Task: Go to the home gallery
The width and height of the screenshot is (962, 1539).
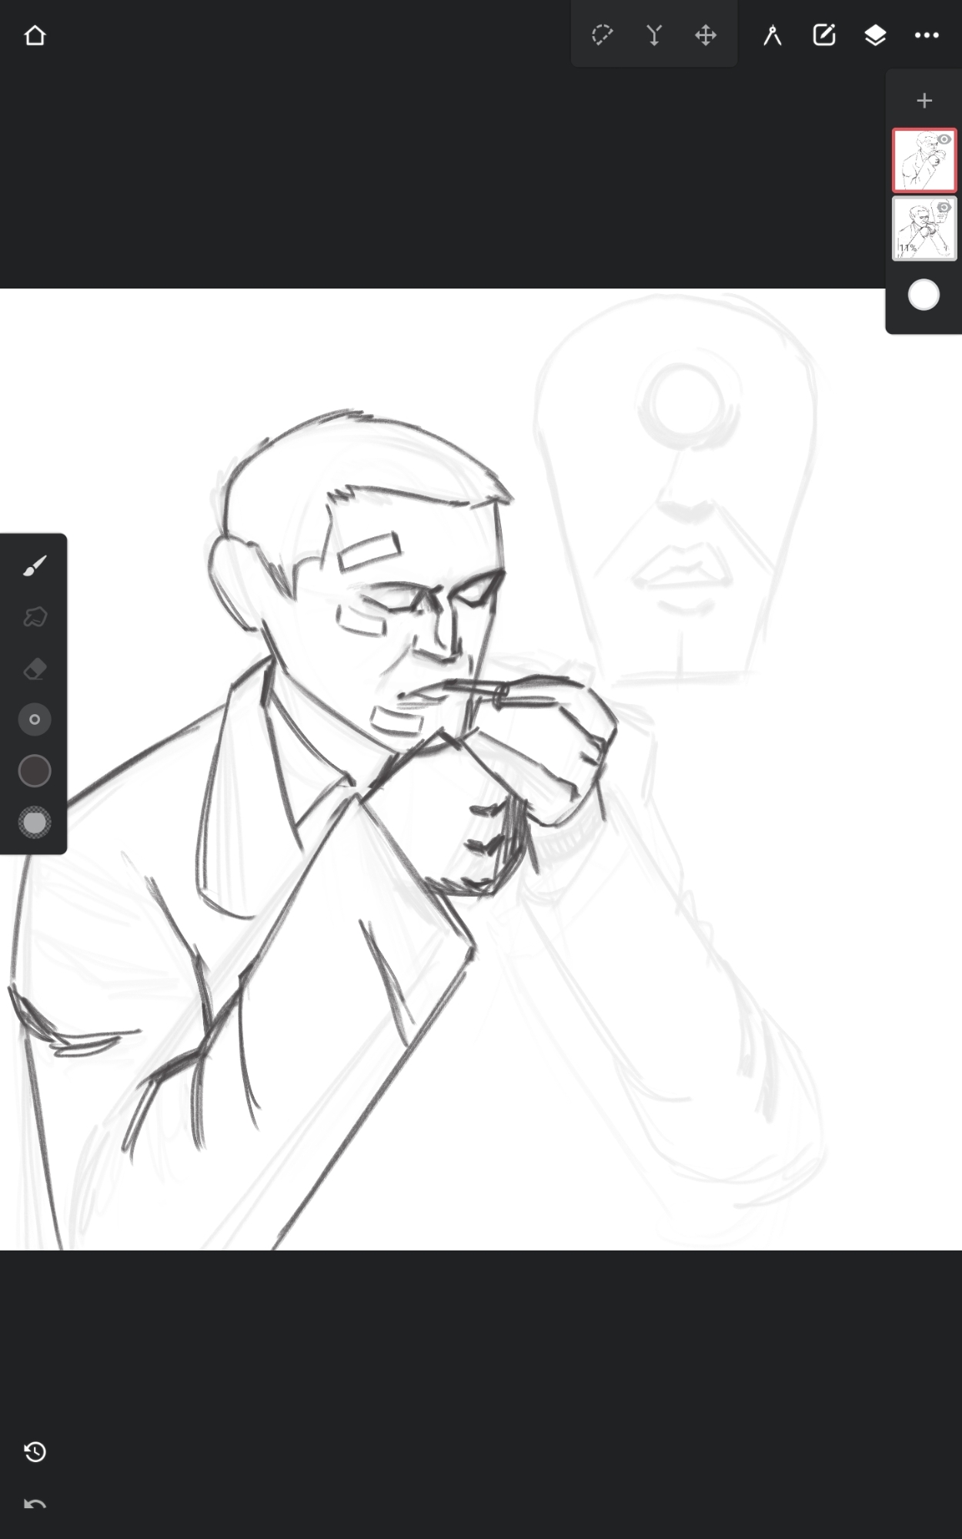Action: pos(35,35)
